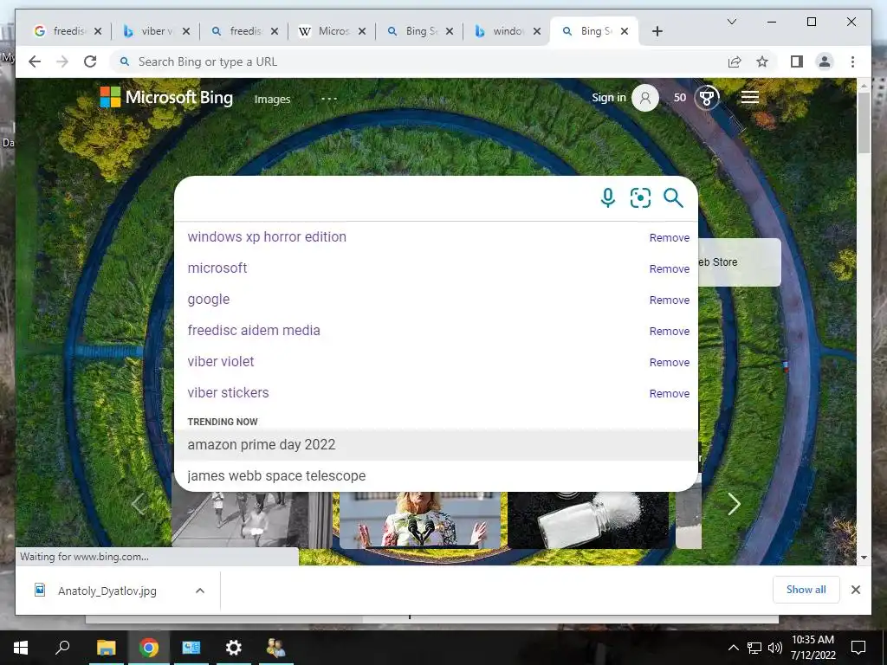Select trending 'james webb space telescope'
The width and height of the screenshot is (887, 665).
(x=436, y=475)
